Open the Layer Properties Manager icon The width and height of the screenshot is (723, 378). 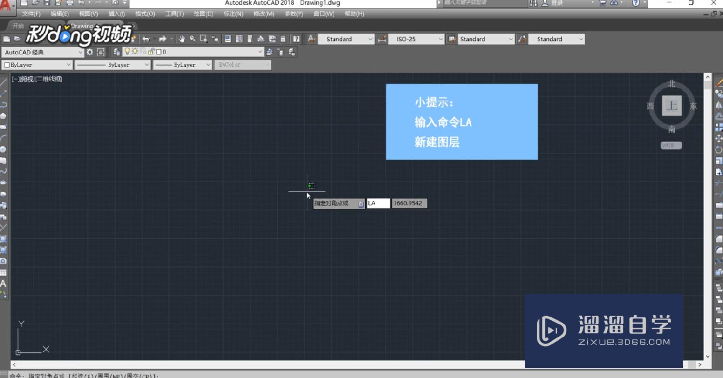116,52
